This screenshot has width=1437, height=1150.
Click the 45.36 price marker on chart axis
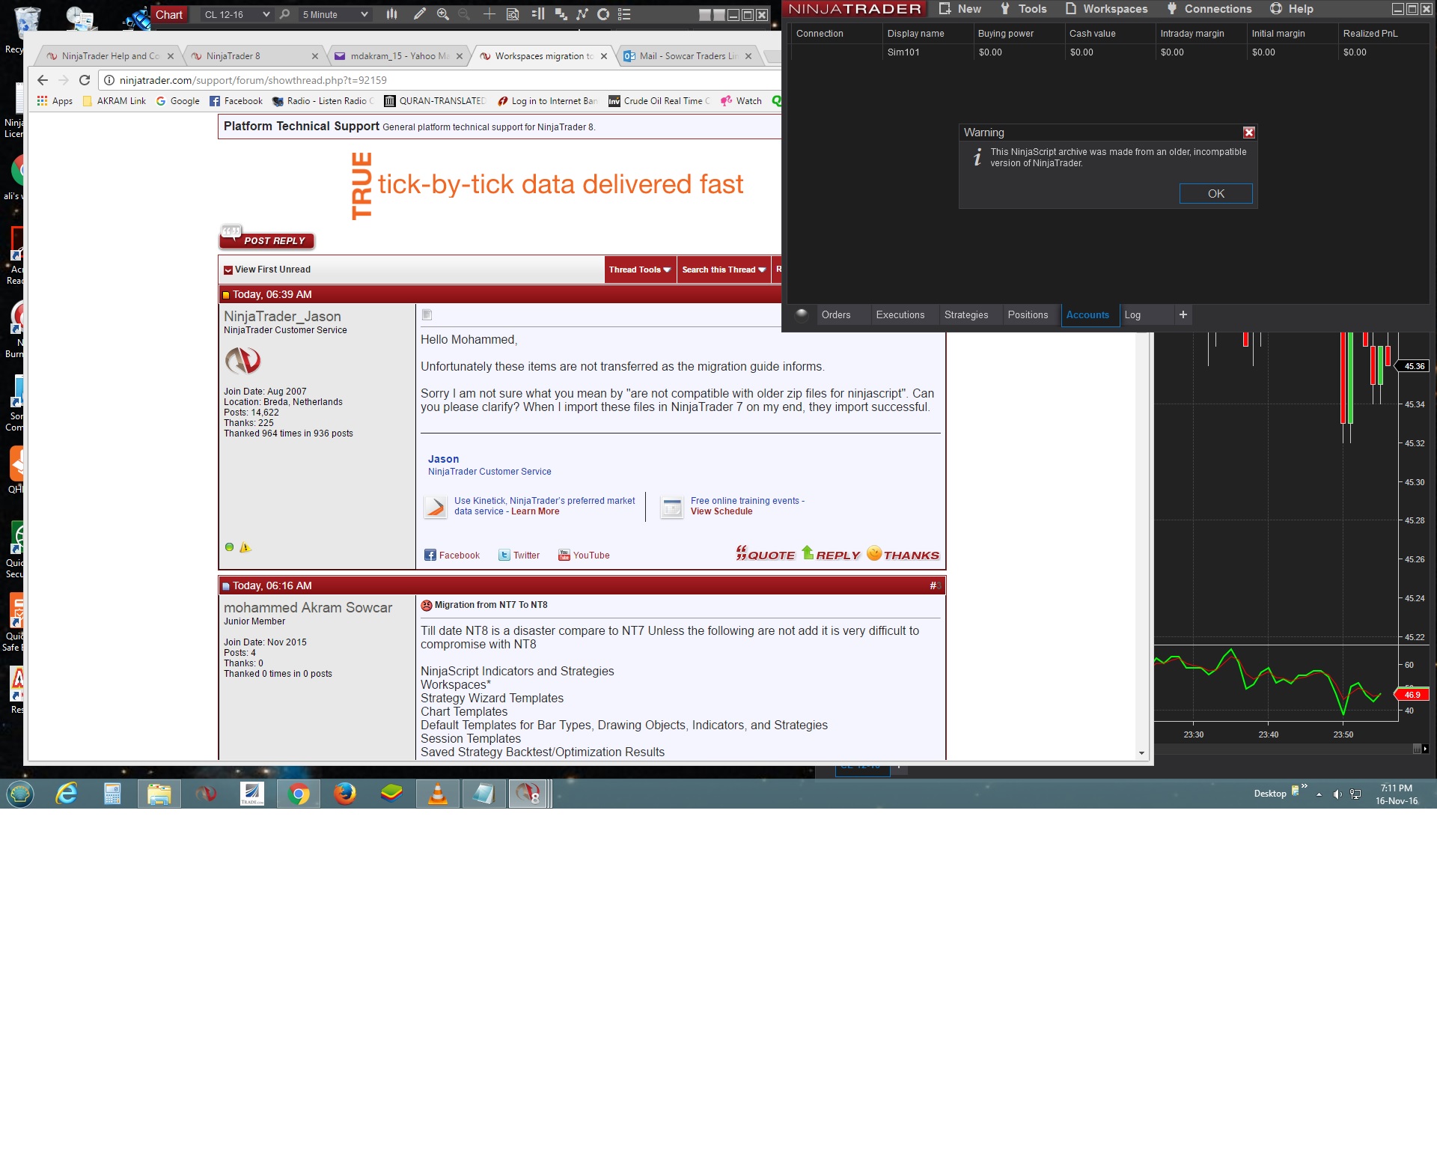[x=1414, y=366]
